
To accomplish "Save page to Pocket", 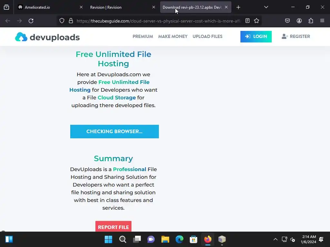I will 287,21.
